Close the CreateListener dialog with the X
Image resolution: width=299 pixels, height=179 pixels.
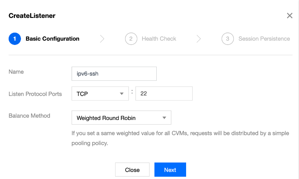(x=289, y=16)
